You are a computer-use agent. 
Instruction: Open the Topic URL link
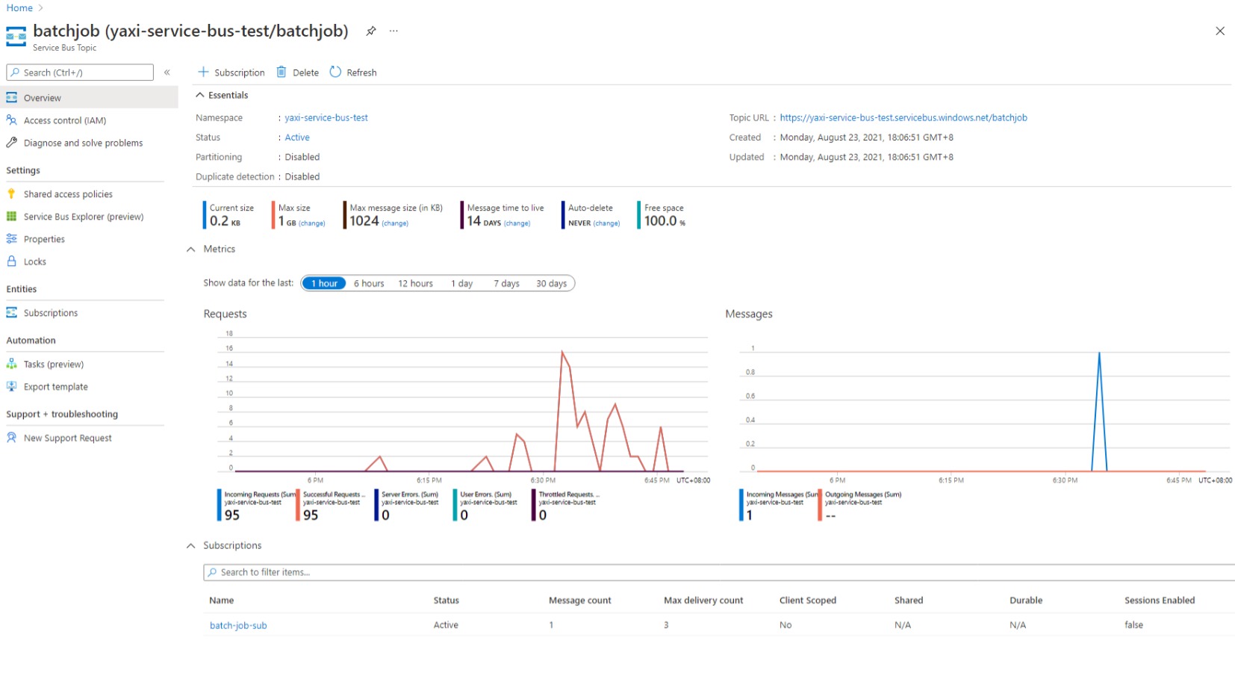tap(903, 118)
